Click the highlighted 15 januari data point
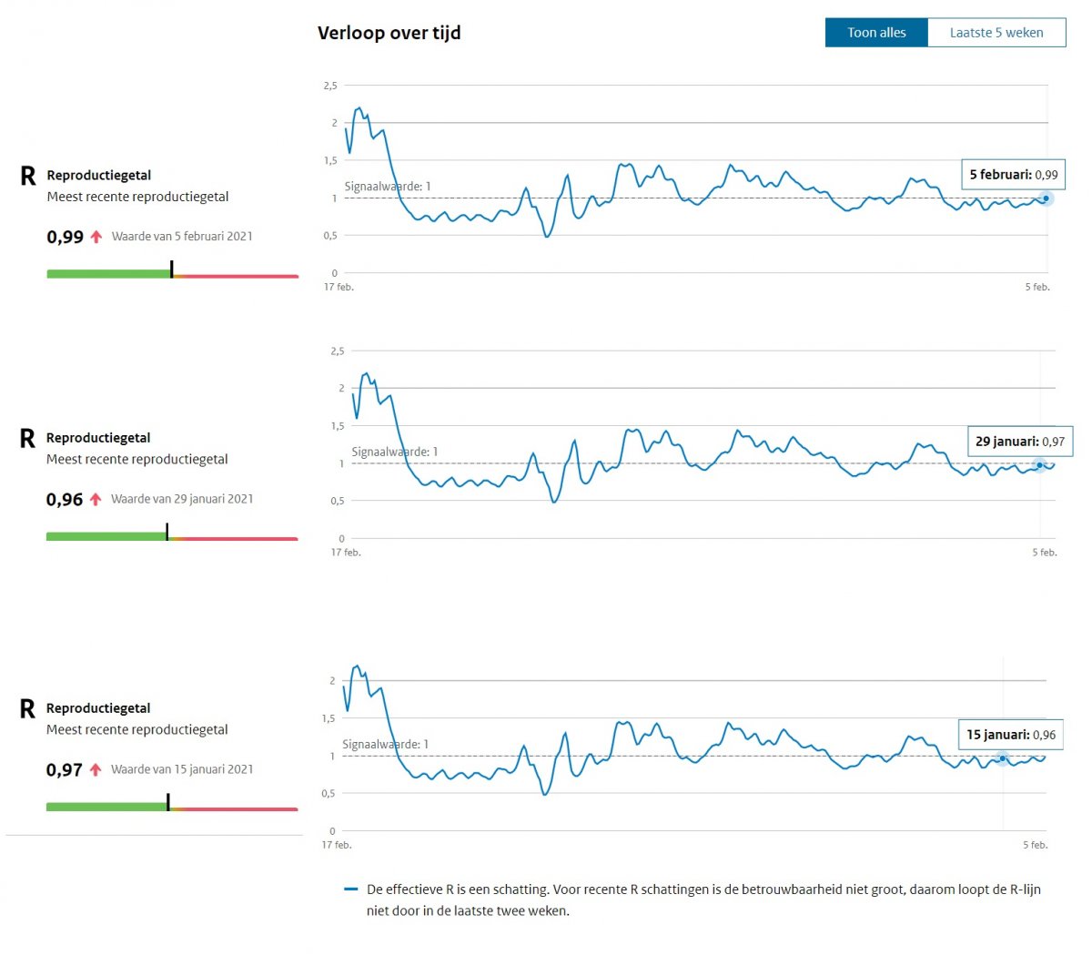 tap(1003, 758)
